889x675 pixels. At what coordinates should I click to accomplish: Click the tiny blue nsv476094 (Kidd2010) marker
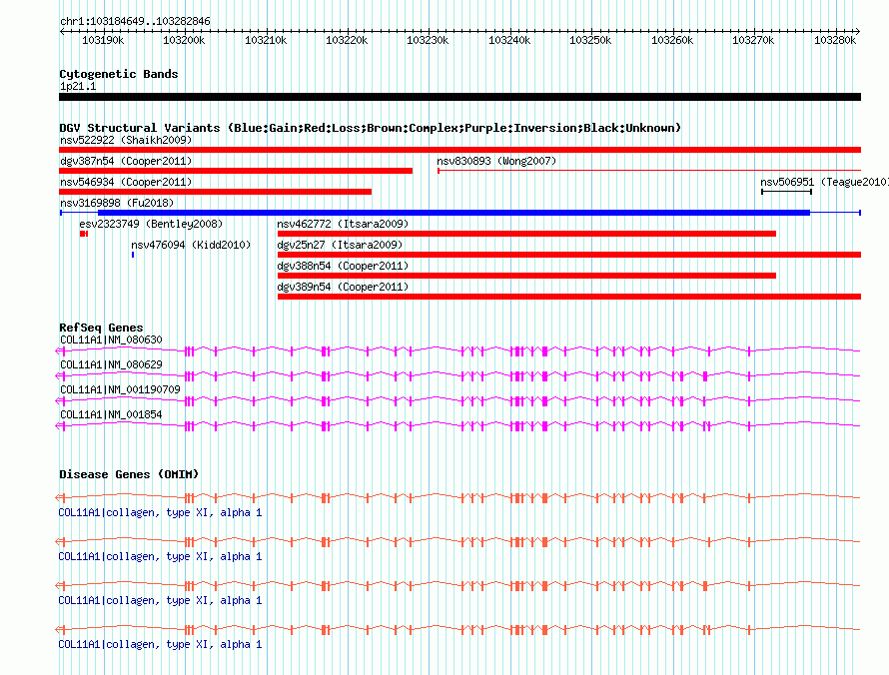[133, 255]
